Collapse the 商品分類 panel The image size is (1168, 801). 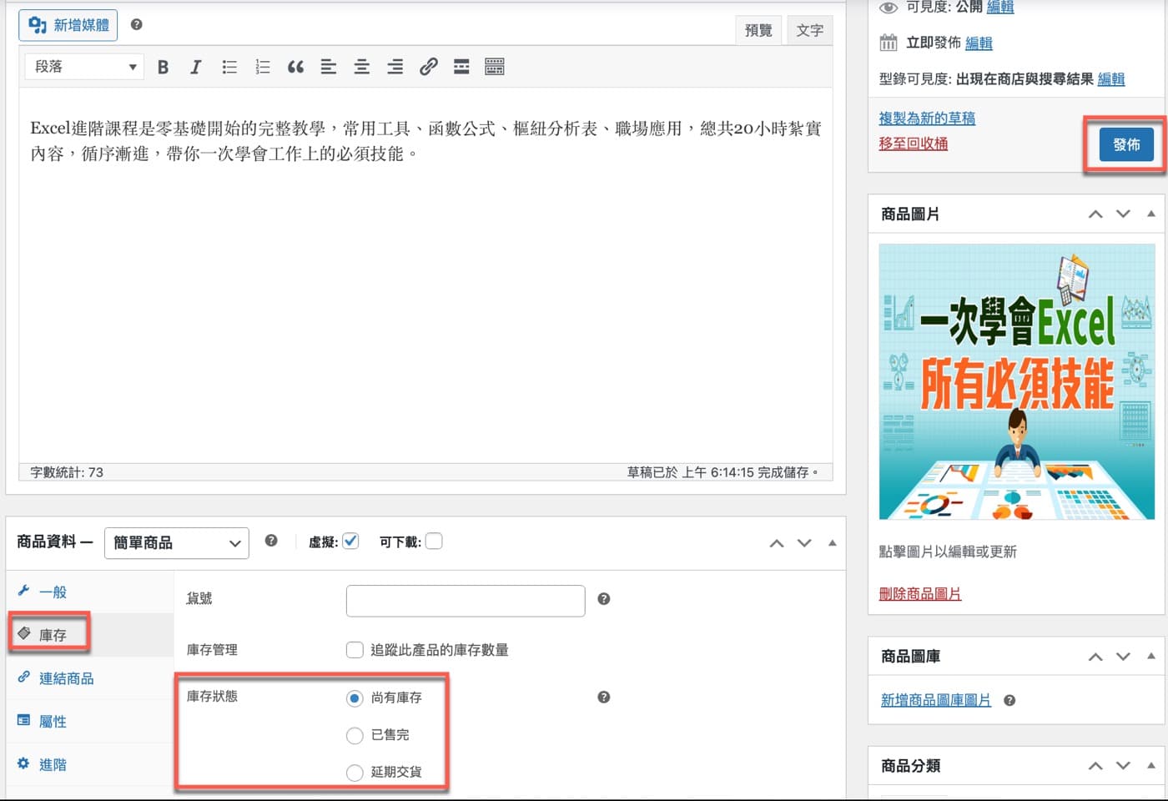pyautogui.click(x=1150, y=765)
